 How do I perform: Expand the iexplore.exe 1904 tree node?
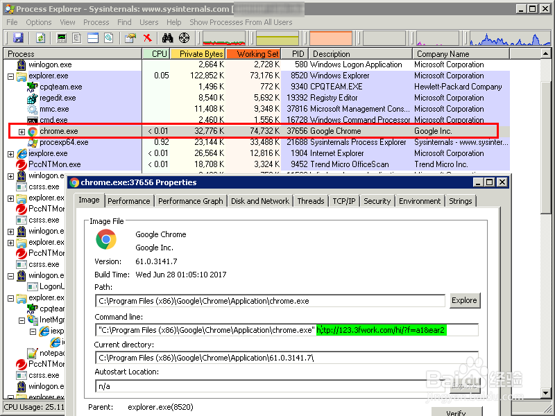pos(10,154)
